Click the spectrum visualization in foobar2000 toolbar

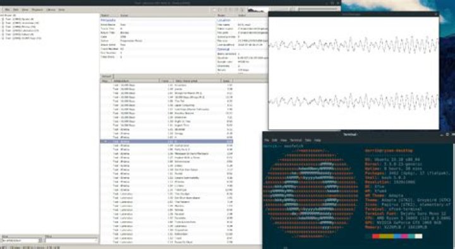pos(258,10)
